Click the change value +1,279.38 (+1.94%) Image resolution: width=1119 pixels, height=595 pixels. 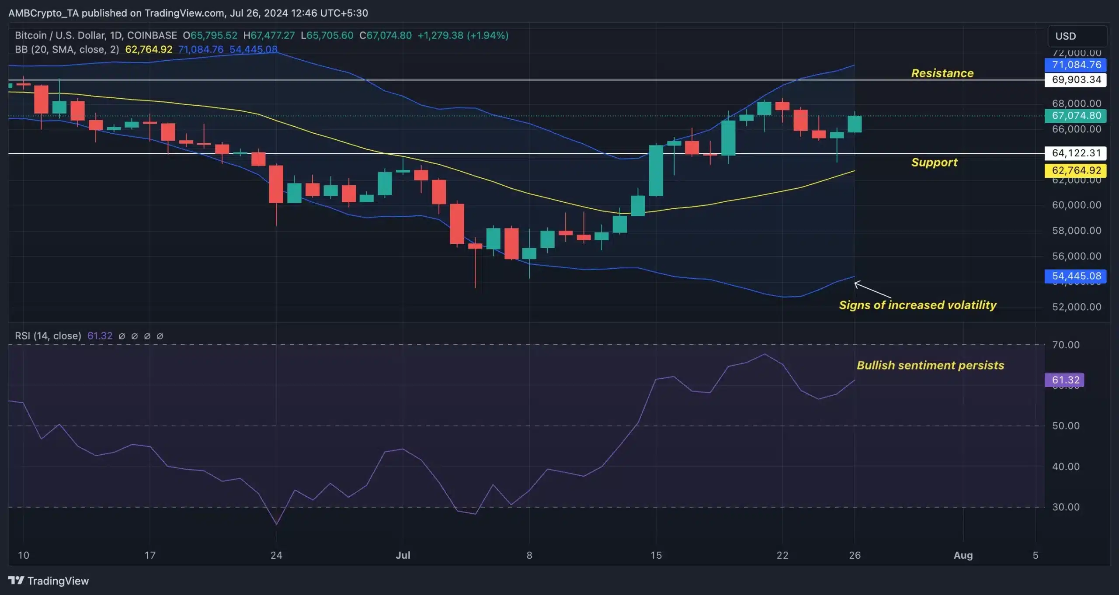pyautogui.click(x=463, y=35)
